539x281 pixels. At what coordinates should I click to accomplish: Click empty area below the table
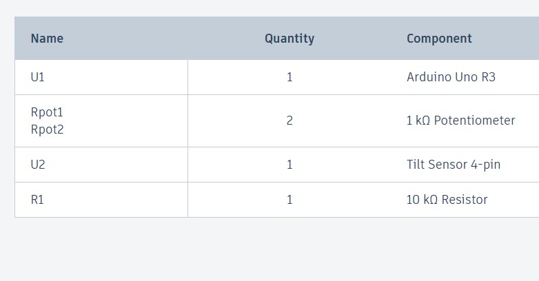269,249
